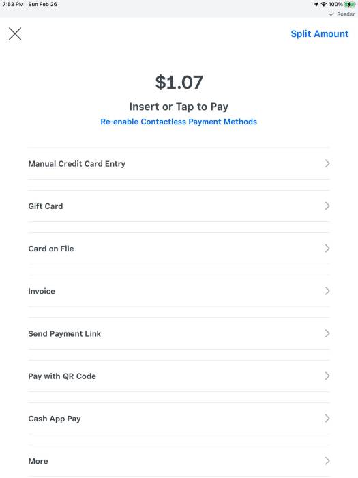Tap chevron icon for Pay with QR Code

(x=327, y=376)
